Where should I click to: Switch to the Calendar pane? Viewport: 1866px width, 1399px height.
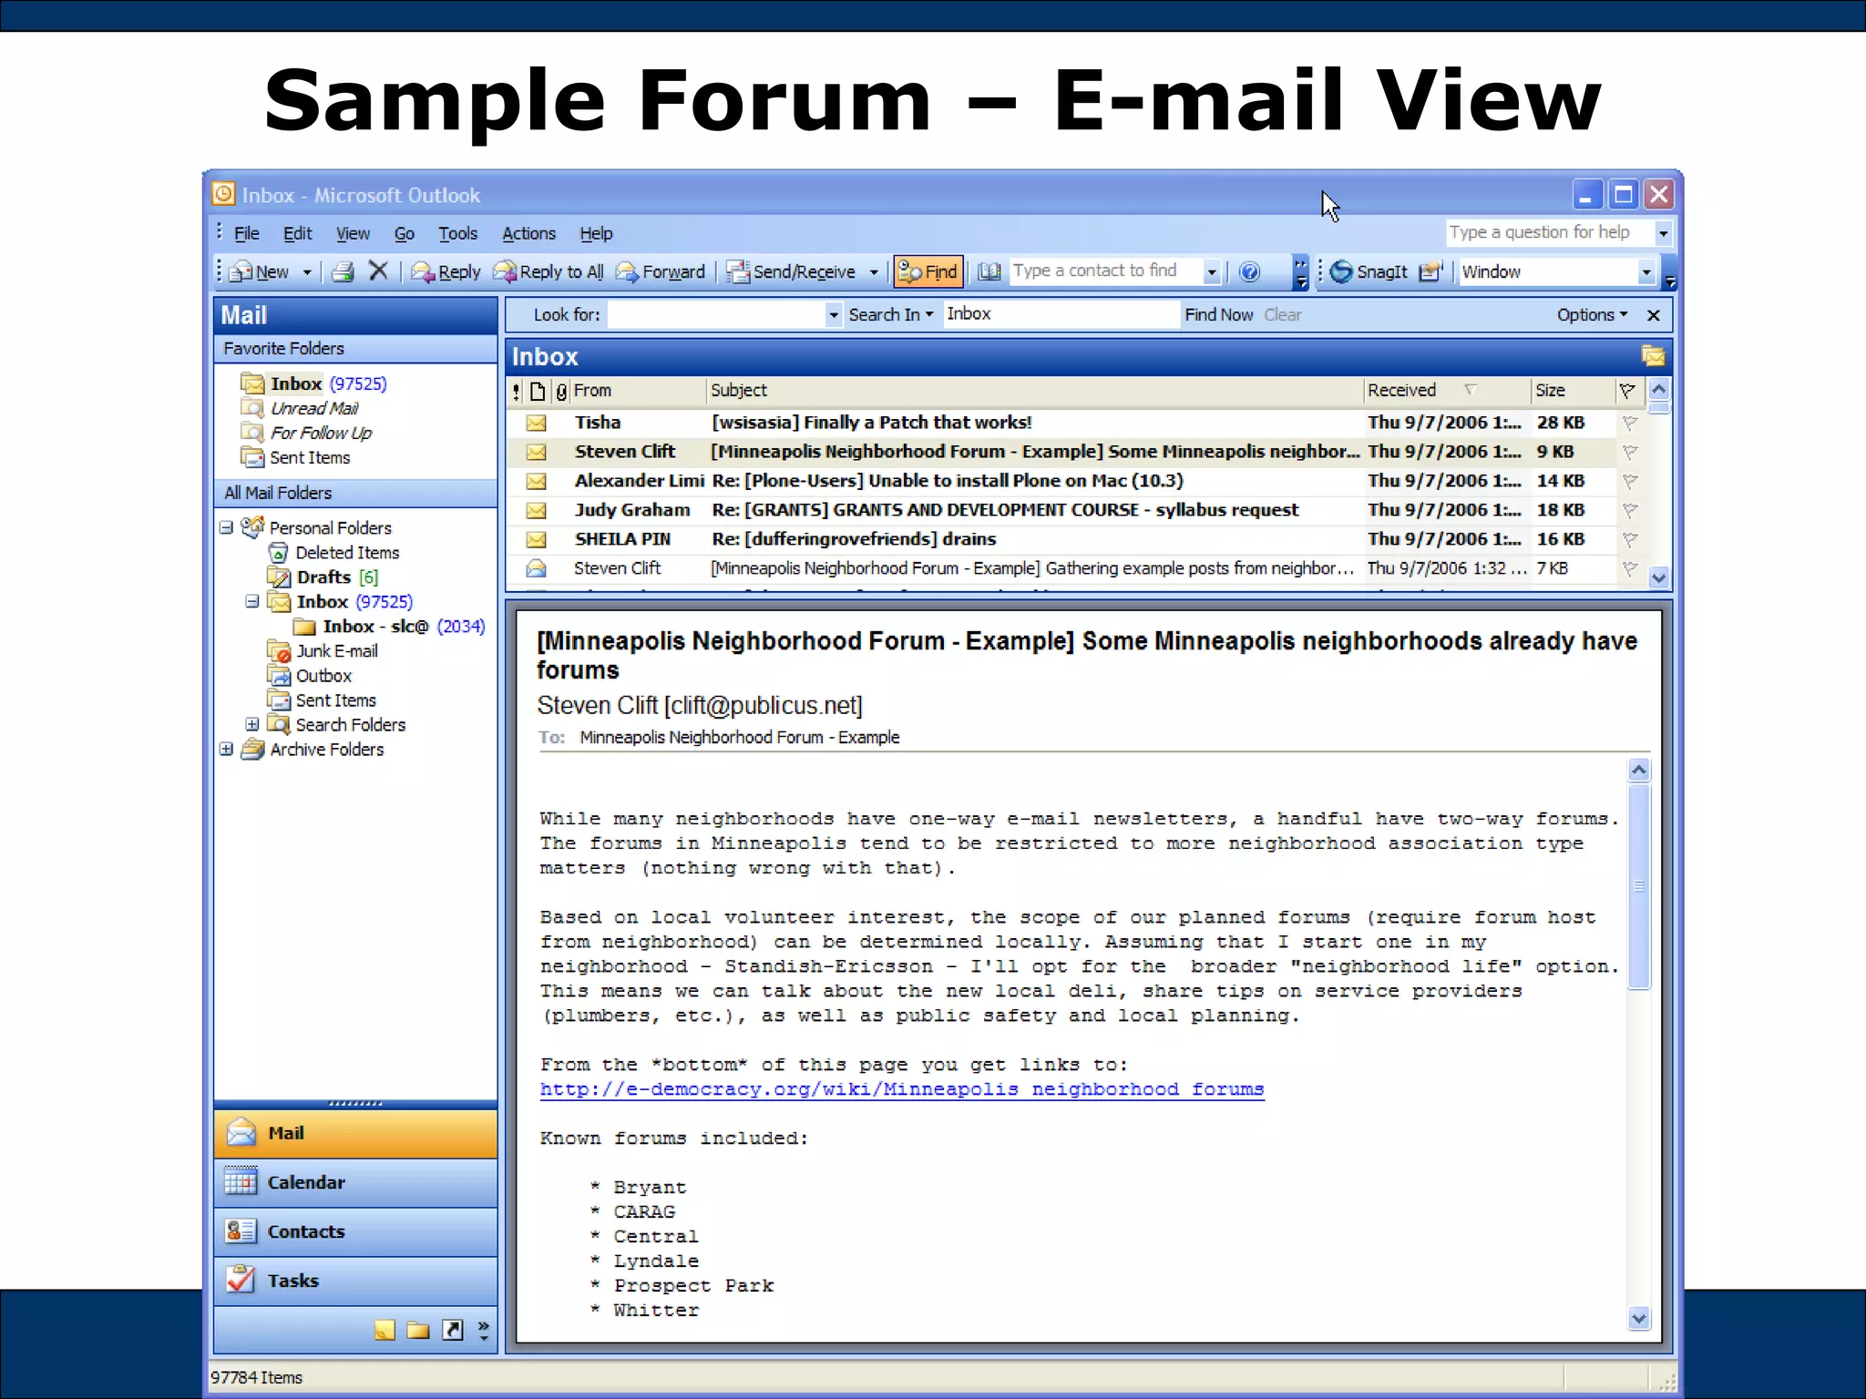pyautogui.click(x=355, y=1182)
